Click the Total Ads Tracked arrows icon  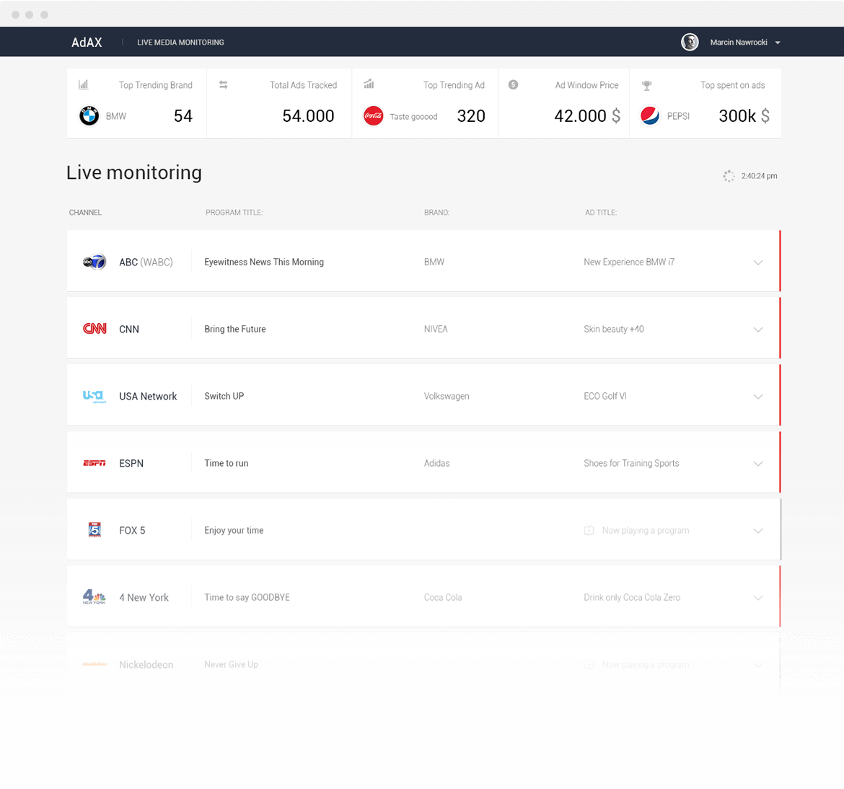[224, 84]
